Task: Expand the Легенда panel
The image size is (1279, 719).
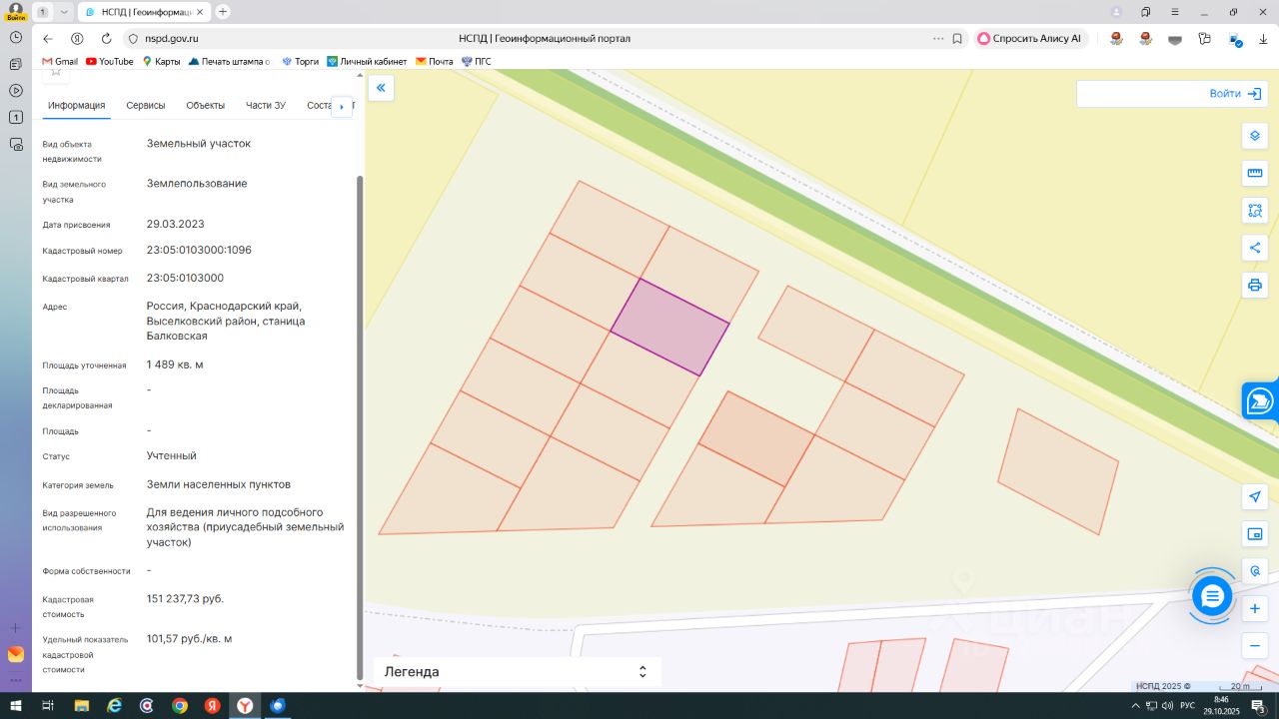Action: click(518, 672)
